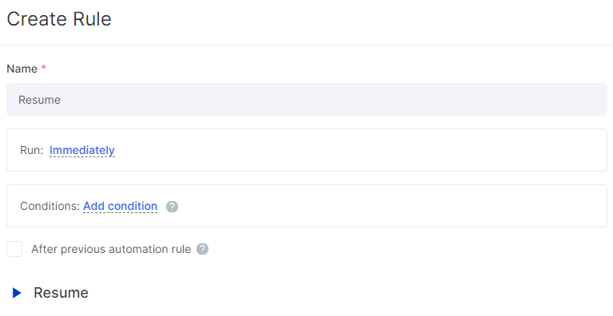Click the red required asterisk by Name
This screenshot has width=613, height=316.
point(44,68)
